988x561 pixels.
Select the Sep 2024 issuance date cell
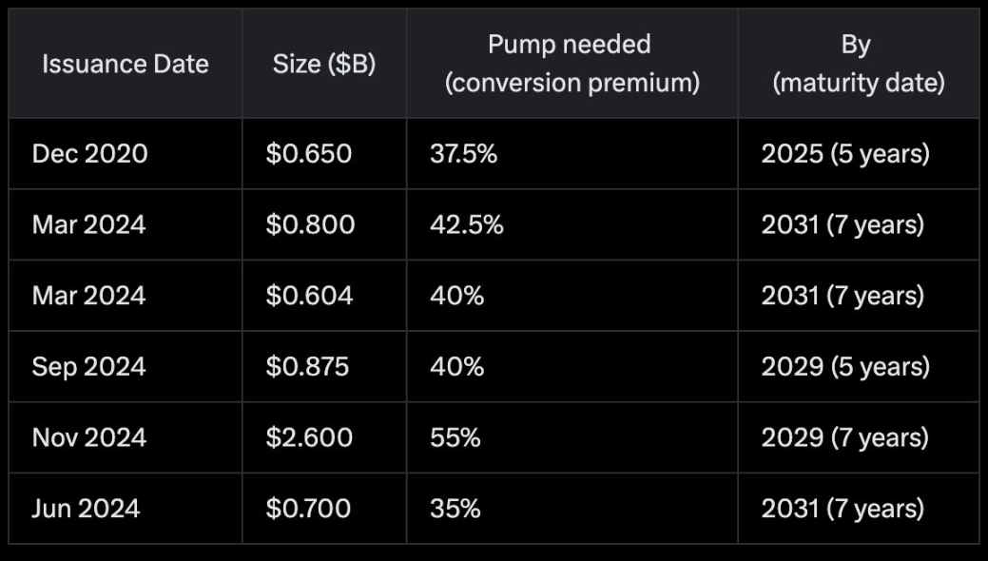tap(89, 367)
